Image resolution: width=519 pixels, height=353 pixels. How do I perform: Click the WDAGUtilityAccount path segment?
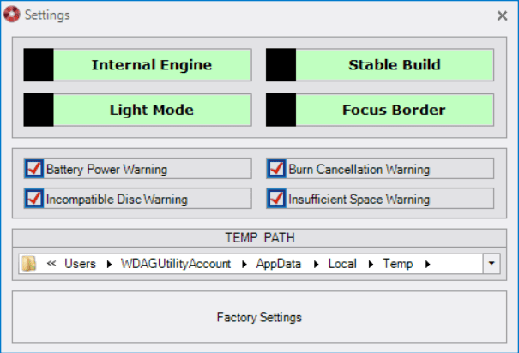[176, 264]
